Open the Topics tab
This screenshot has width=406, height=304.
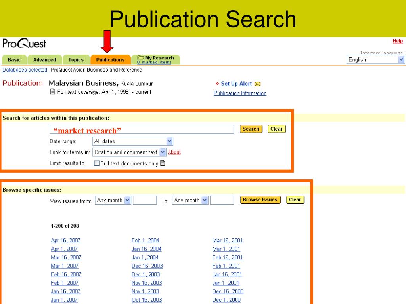76,60
